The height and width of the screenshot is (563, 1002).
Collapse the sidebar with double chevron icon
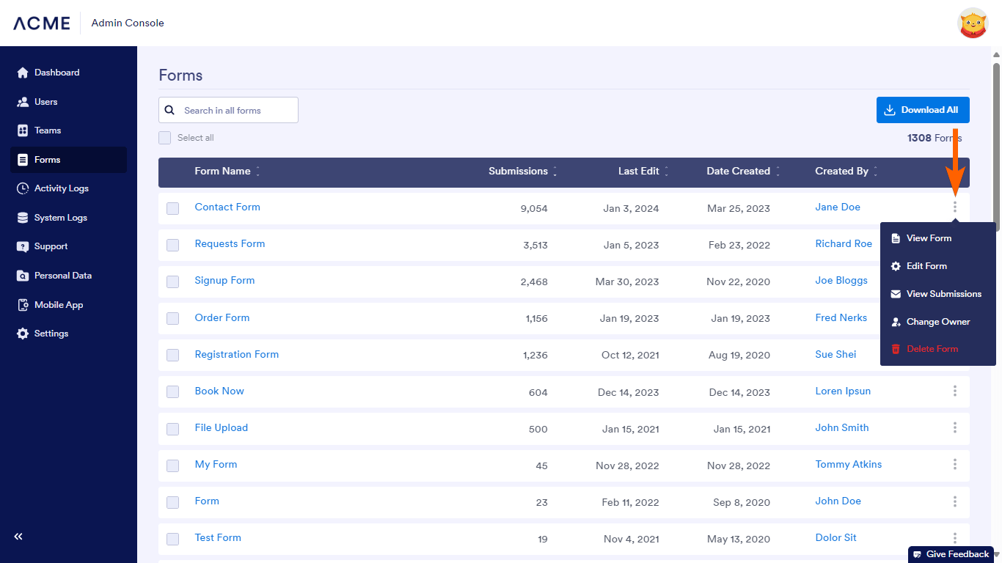tap(18, 537)
